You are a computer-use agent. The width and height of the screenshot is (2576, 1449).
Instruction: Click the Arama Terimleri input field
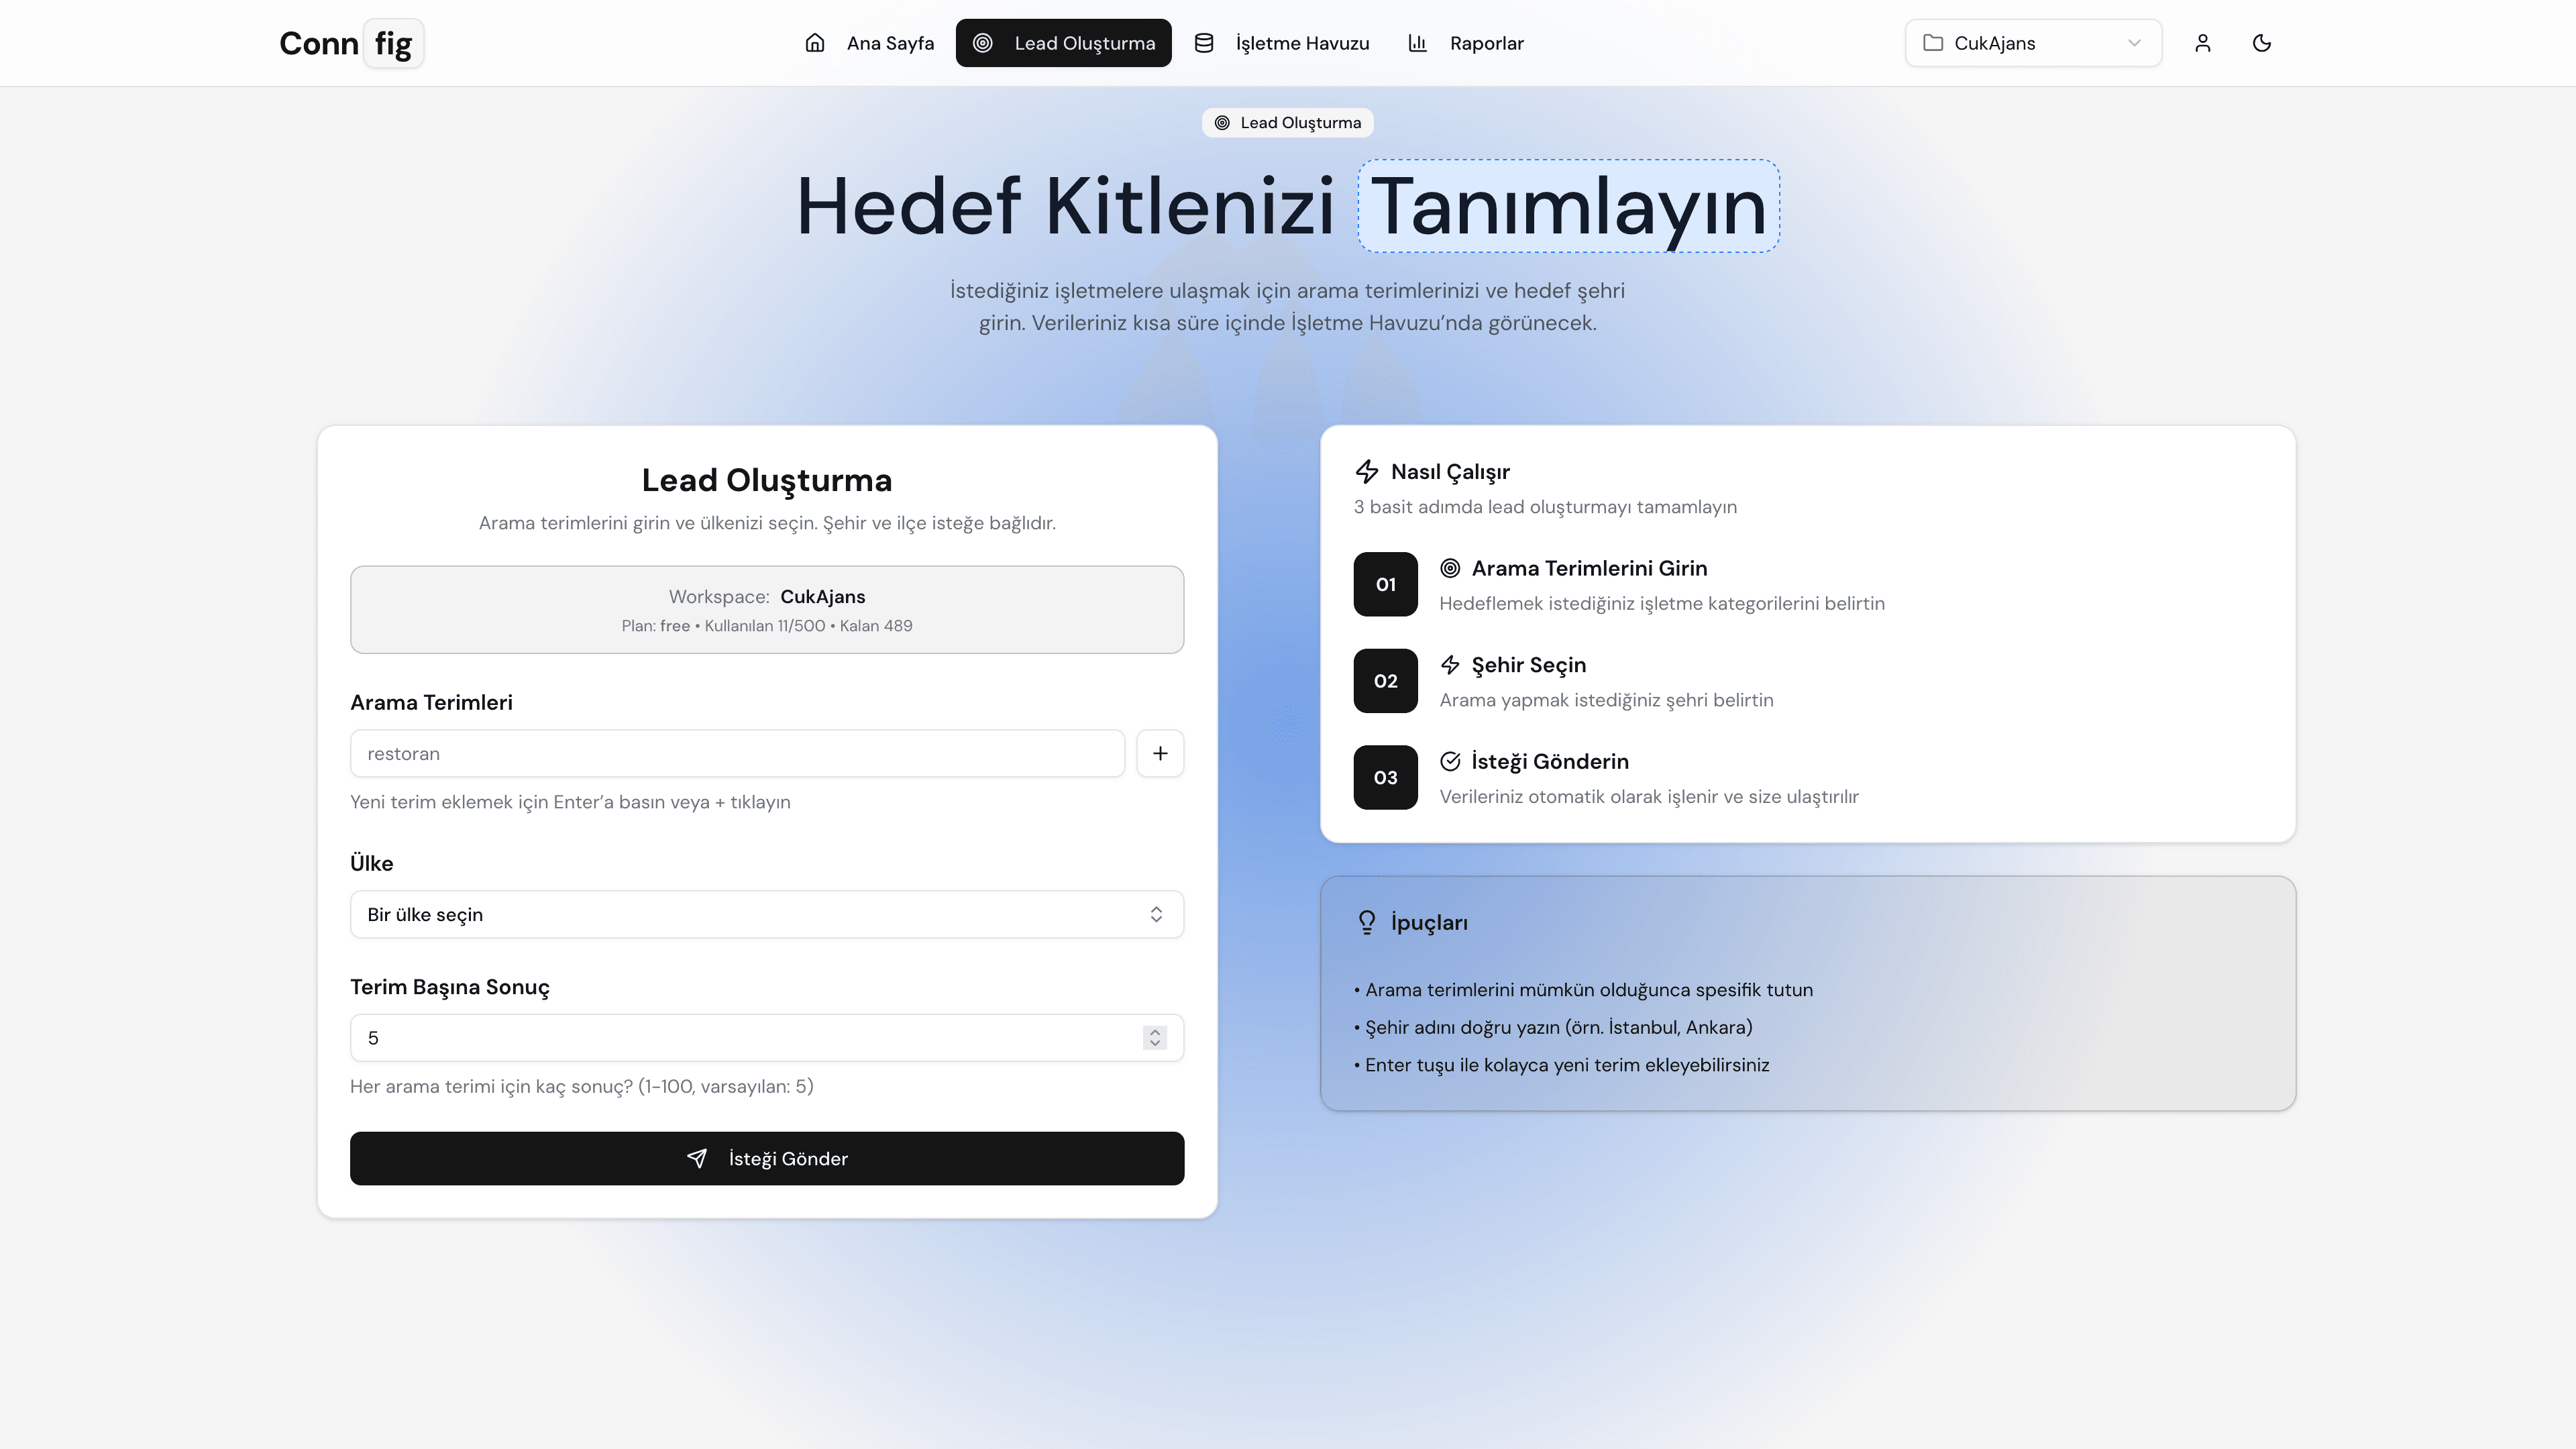click(x=737, y=753)
